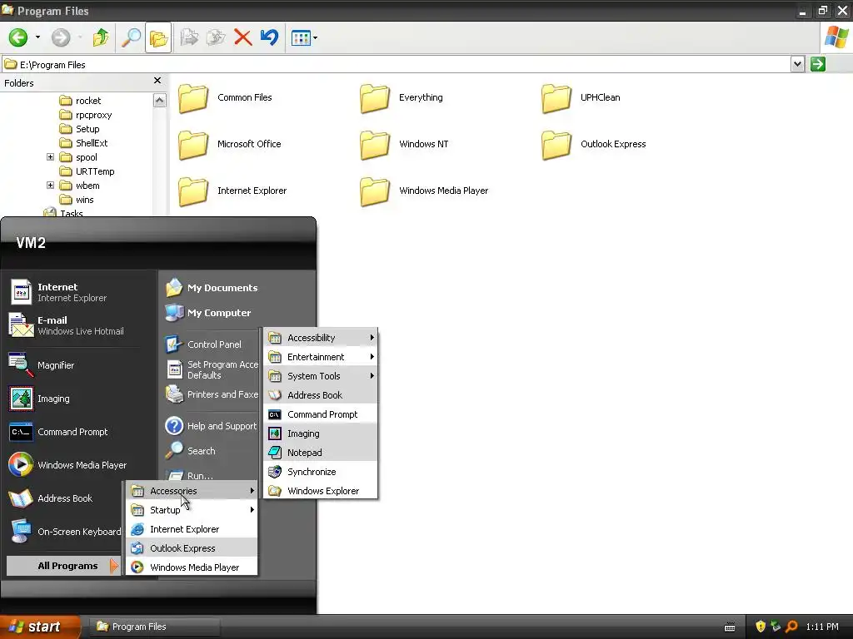
Task: Open the address bar dropdown
Action: 797,64
